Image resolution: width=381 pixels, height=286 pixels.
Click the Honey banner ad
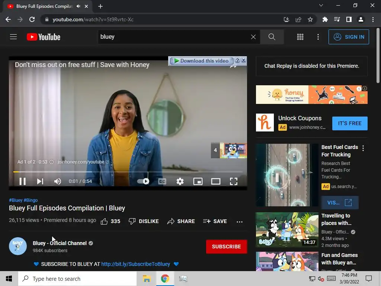point(311,94)
